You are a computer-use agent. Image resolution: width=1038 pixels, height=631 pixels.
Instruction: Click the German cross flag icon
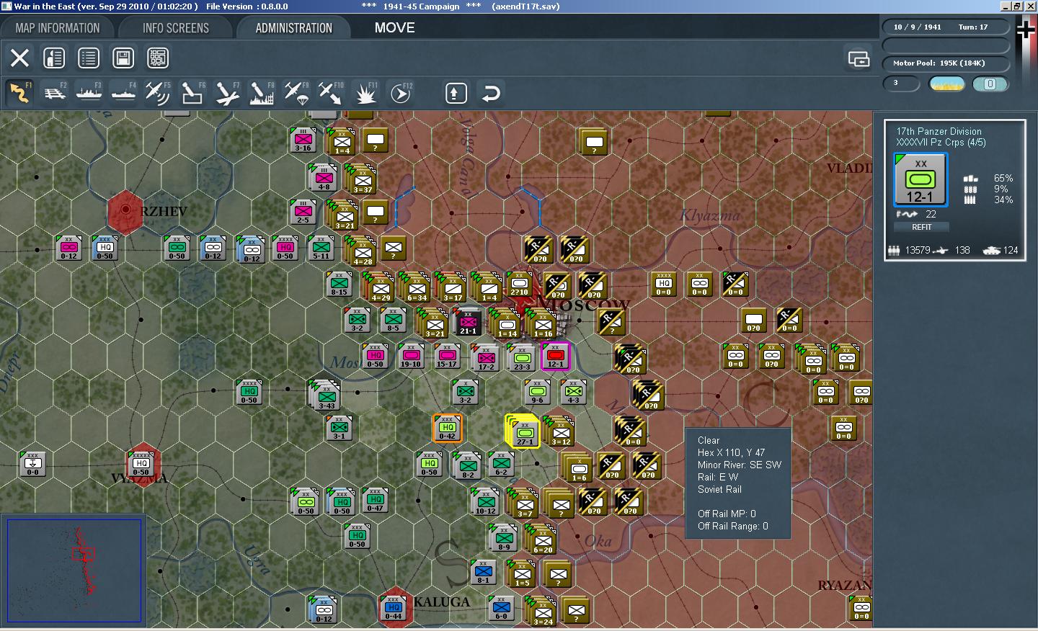point(1025,30)
